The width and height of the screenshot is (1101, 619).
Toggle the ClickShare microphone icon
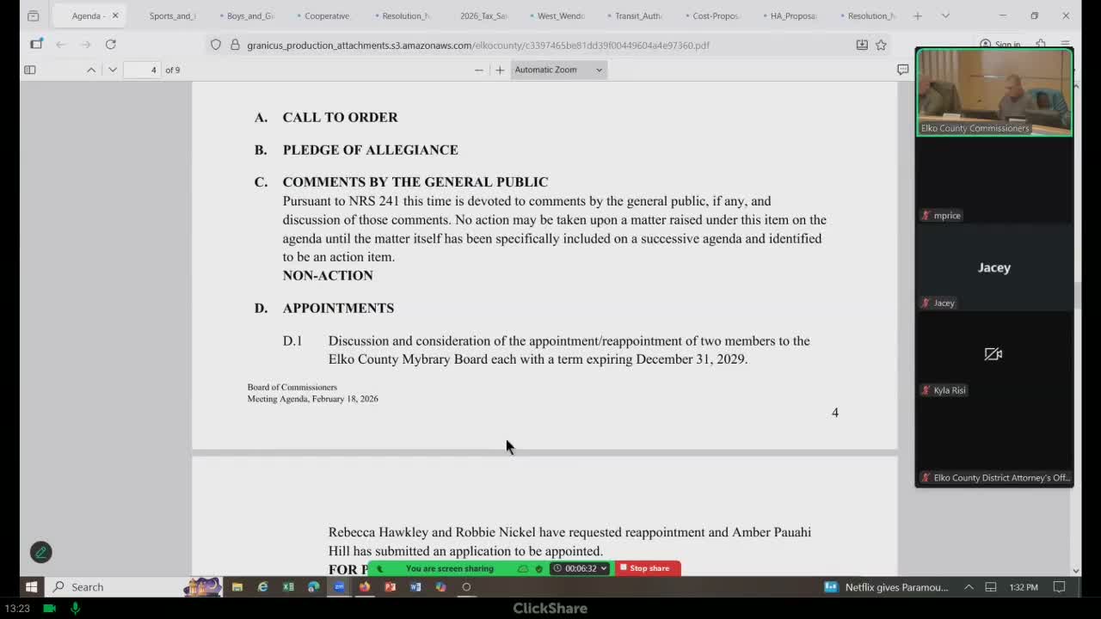tap(76, 608)
